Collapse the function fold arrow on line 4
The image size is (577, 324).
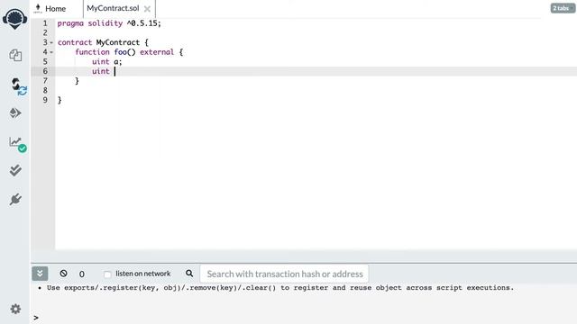click(x=51, y=52)
